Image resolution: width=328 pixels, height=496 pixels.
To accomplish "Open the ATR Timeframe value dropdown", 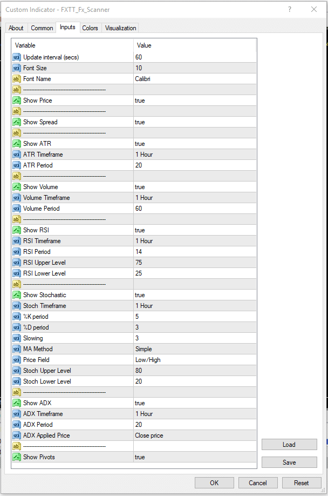I will point(194,155).
